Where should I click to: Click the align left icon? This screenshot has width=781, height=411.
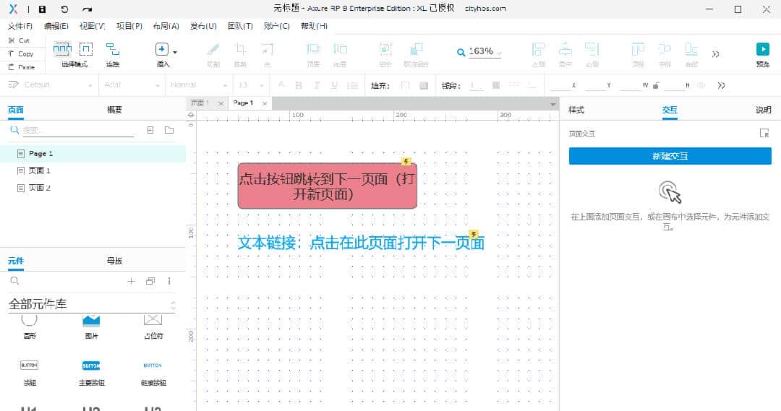click(539, 49)
